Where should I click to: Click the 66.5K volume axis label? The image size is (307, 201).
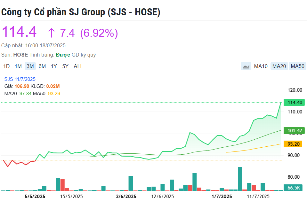coord(293,188)
